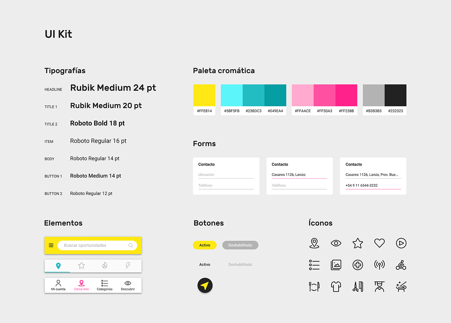Click the gray Deshabilitado pill button
451x323 pixels.
240,245
